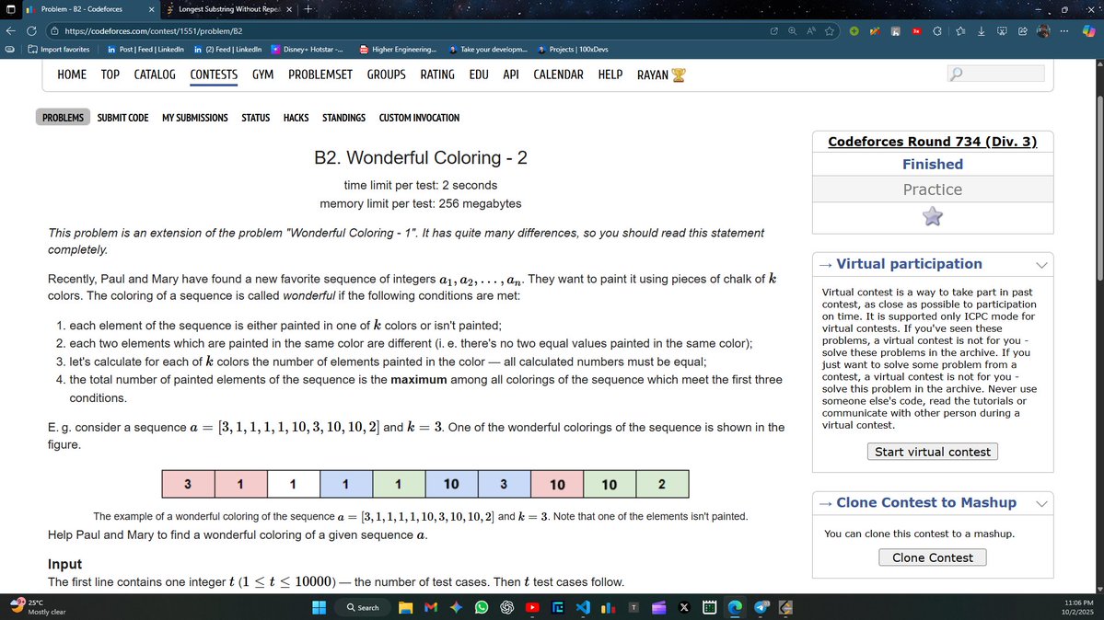This screenshot has width=1104, height=620.
Task: Open MY SUBMISSIONS tab
Action: coord(195,118)
